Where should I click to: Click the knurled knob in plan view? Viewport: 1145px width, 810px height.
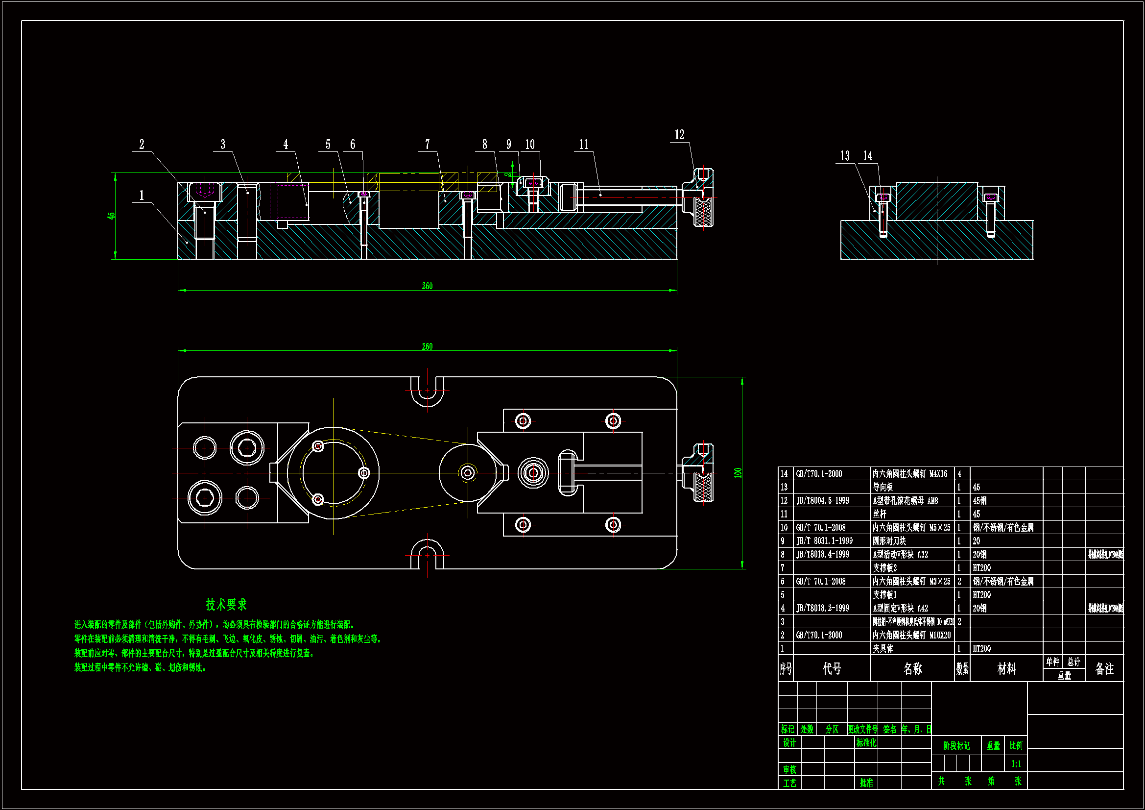coord(704,487)
